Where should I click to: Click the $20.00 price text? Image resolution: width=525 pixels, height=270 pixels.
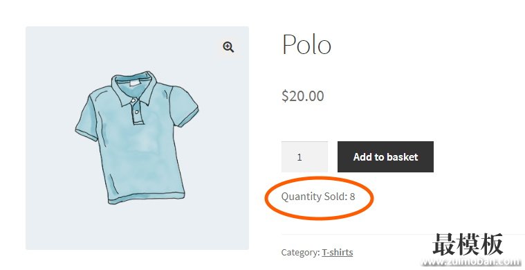click(x=303, y=96)
